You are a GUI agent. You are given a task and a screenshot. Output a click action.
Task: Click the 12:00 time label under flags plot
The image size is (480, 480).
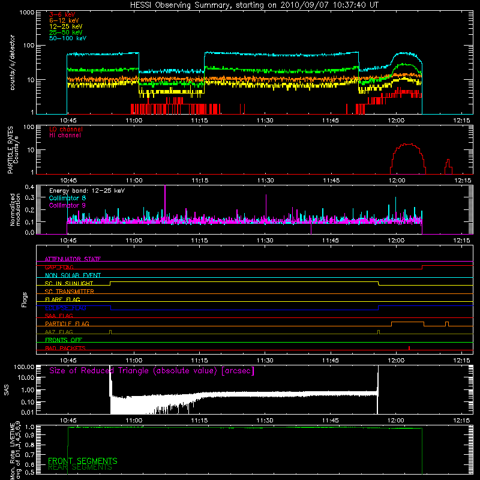click(396, 361)
